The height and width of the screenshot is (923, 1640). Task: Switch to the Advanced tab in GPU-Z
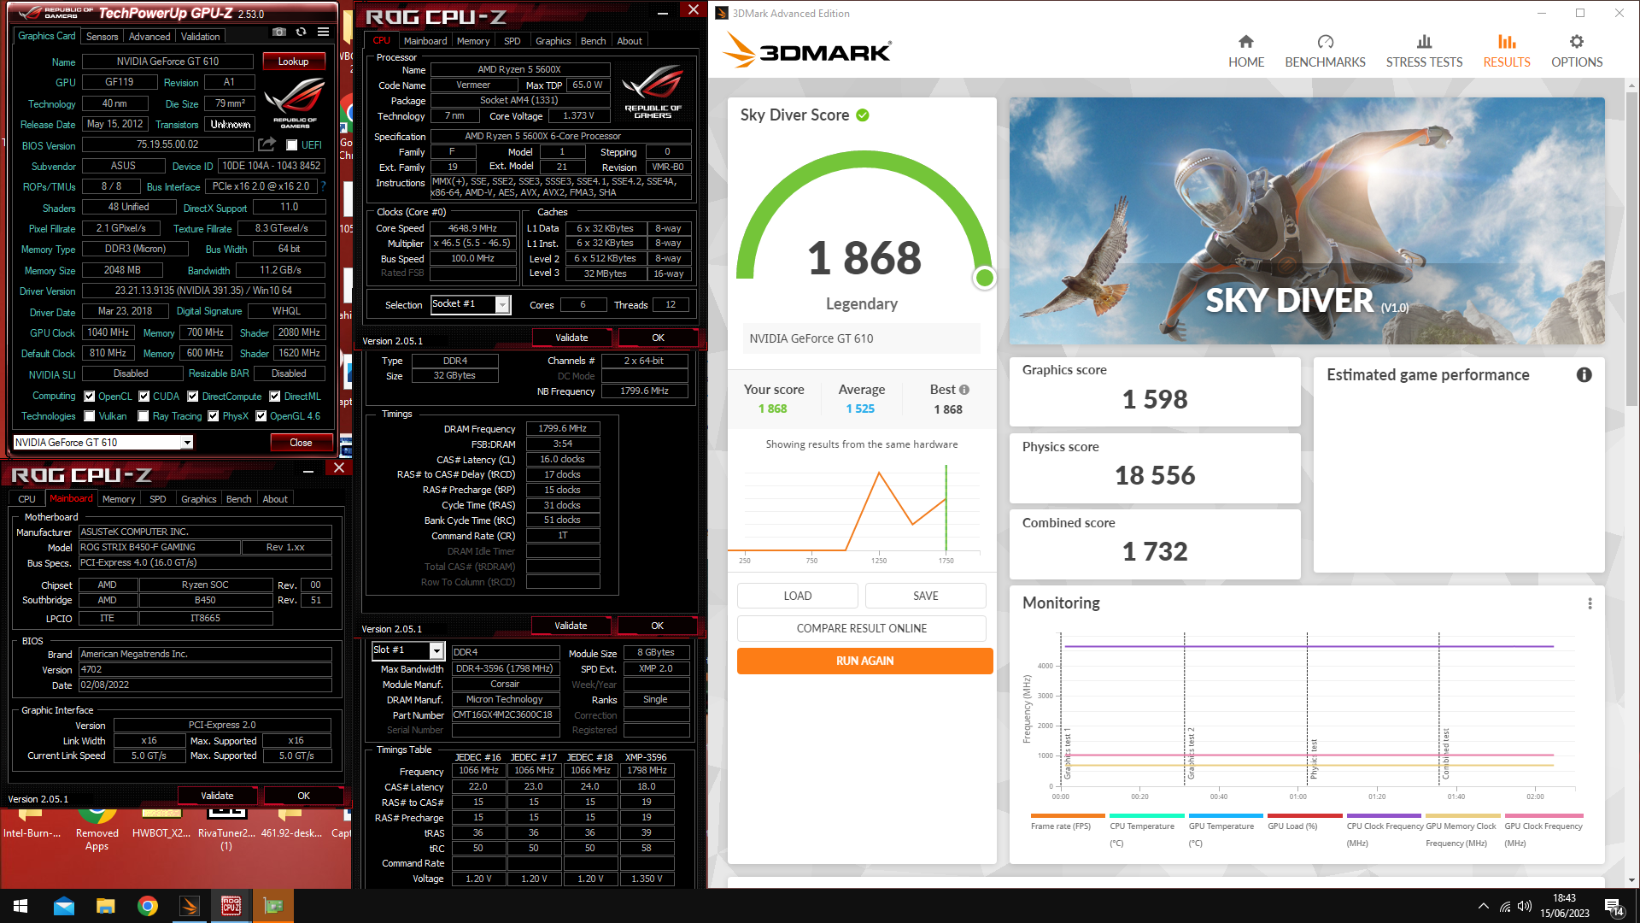(149, 37)
